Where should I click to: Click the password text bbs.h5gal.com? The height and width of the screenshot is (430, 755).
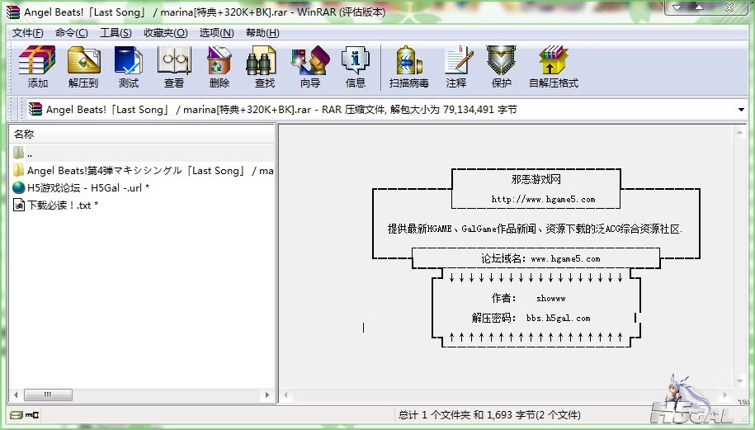click(x=558, y=319)
